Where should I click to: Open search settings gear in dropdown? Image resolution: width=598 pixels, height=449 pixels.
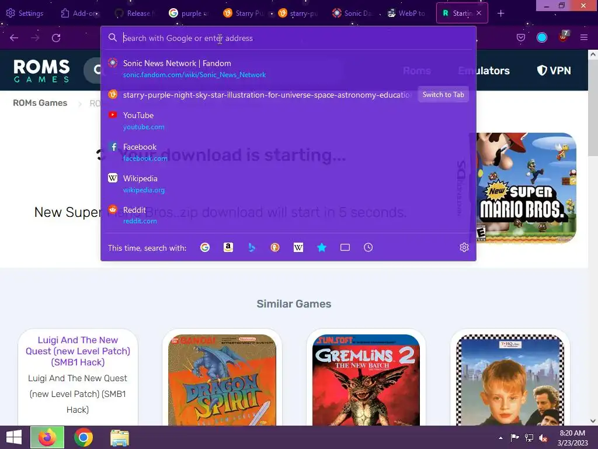tap(464, 247)
